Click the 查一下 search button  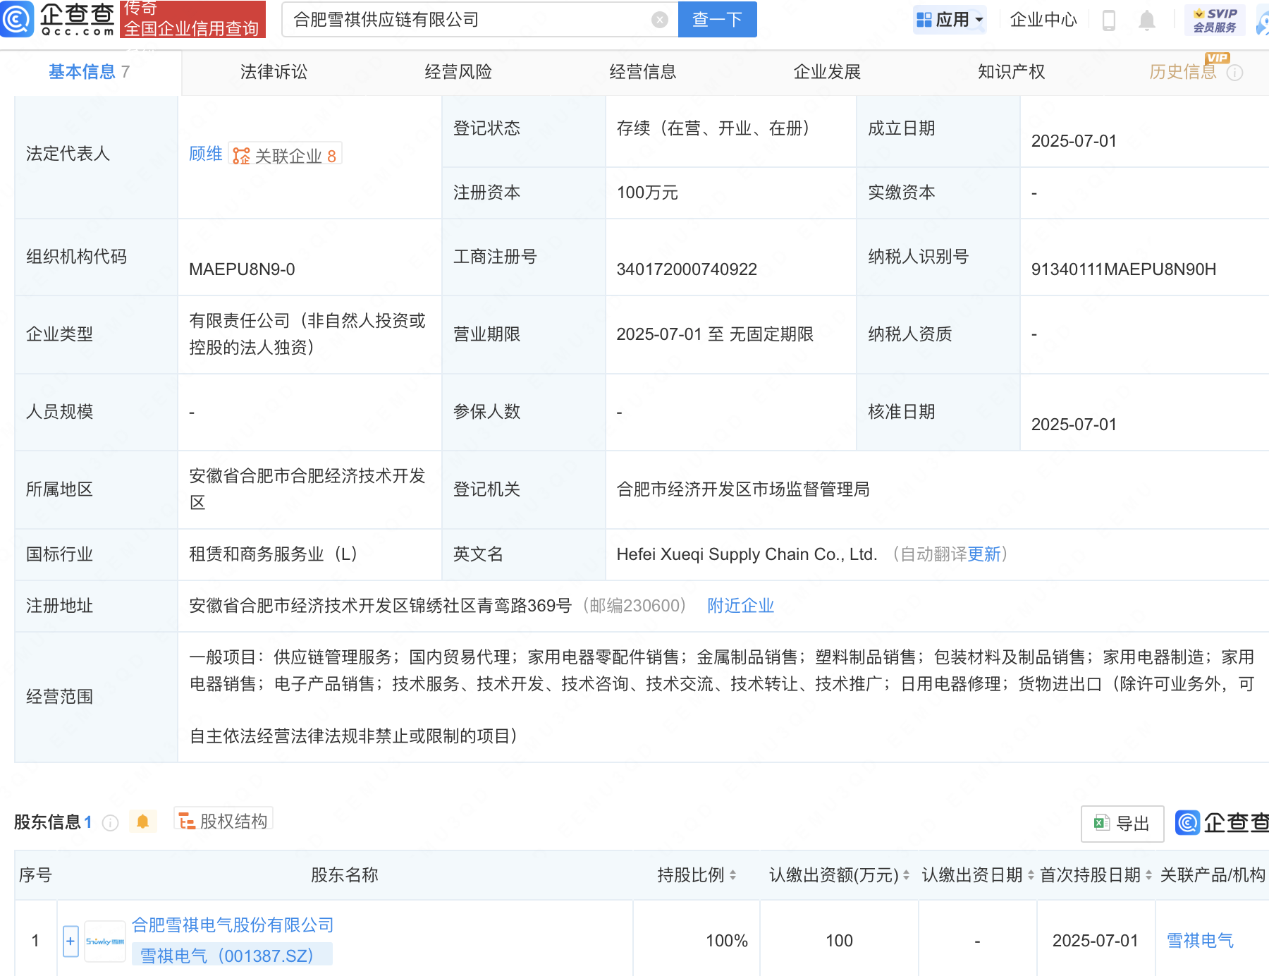click(x=717, y=20)
